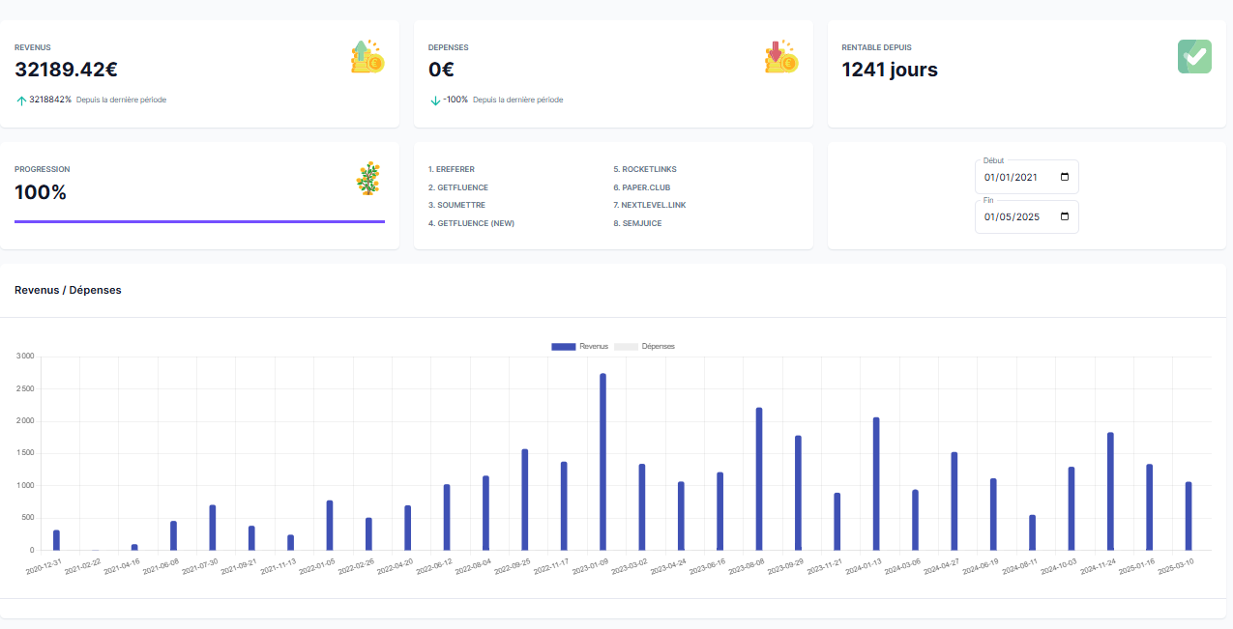
Task: Click the green checkmark icon in Rentable depuis
Action: coord(1194,56)
